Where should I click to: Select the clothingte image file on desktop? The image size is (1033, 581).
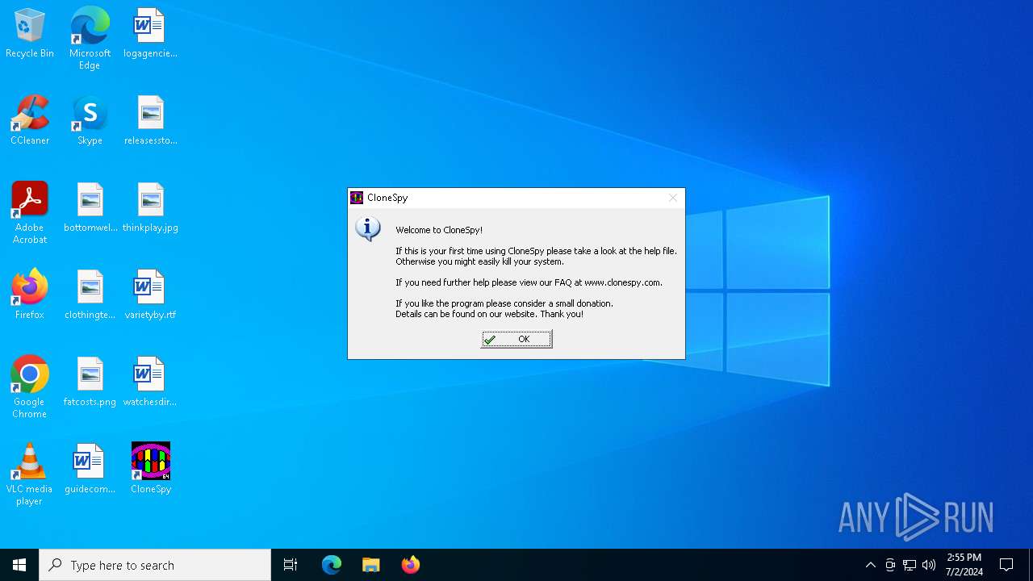(90, 295)
